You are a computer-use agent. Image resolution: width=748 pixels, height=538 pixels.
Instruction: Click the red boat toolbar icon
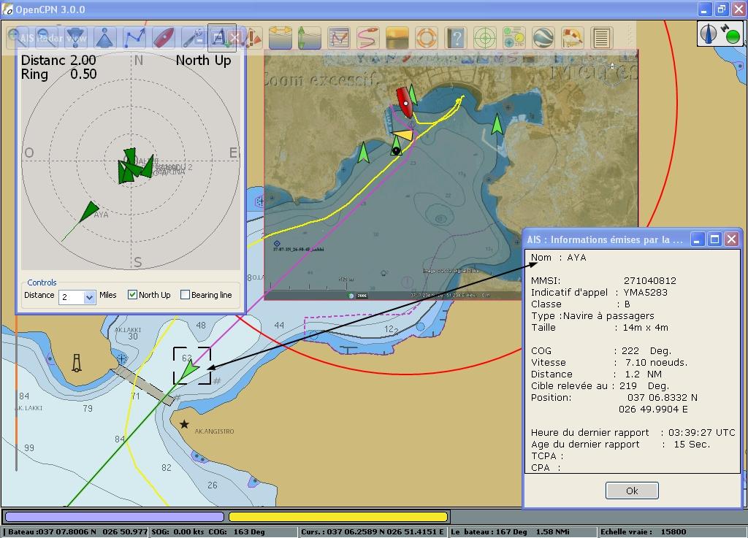coord(164,37)
